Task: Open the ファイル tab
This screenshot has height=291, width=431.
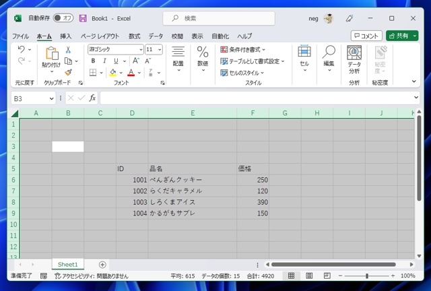Action: tap(20, 36)
